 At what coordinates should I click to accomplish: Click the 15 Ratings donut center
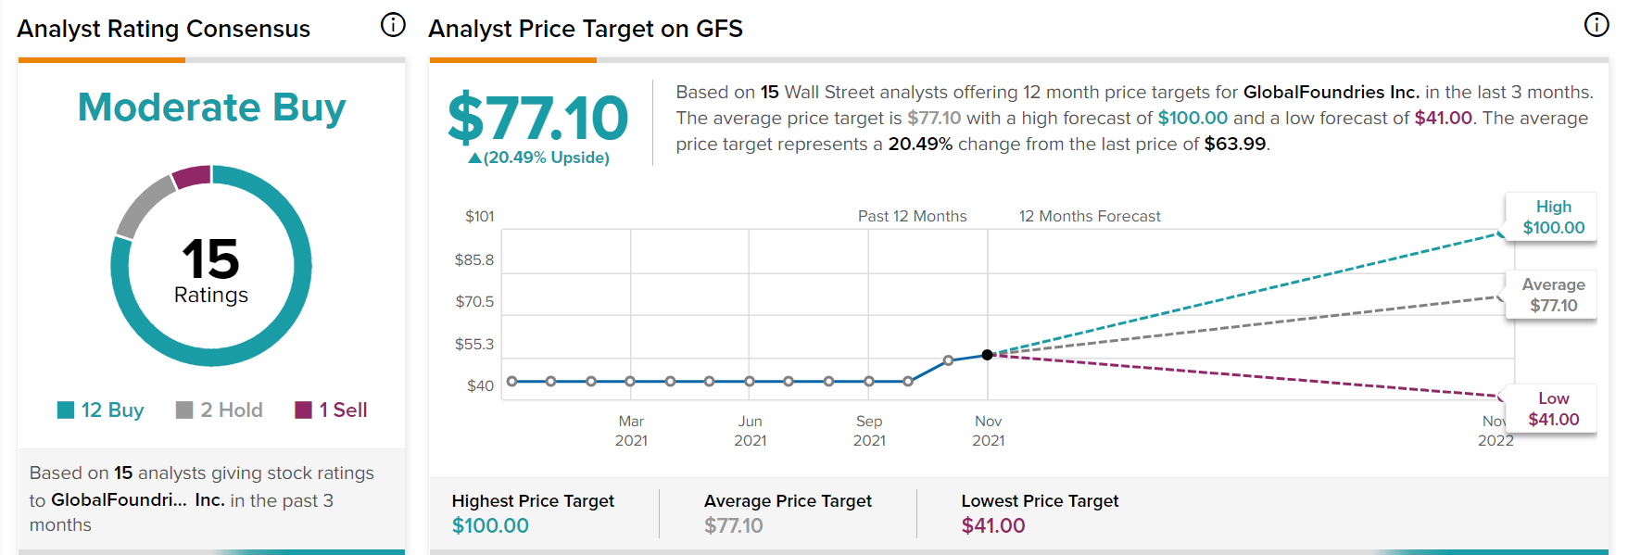[x=211, y=269]
